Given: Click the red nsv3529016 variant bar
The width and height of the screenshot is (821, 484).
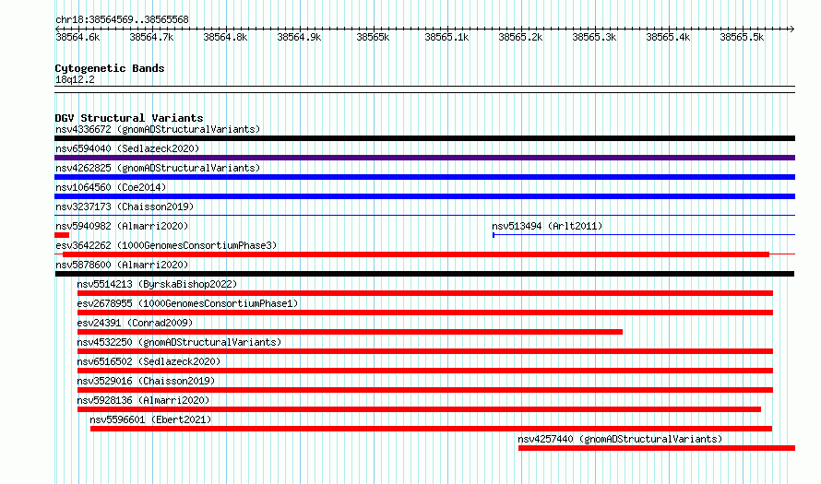Looking at the screenshot, I should coord(425,390).
